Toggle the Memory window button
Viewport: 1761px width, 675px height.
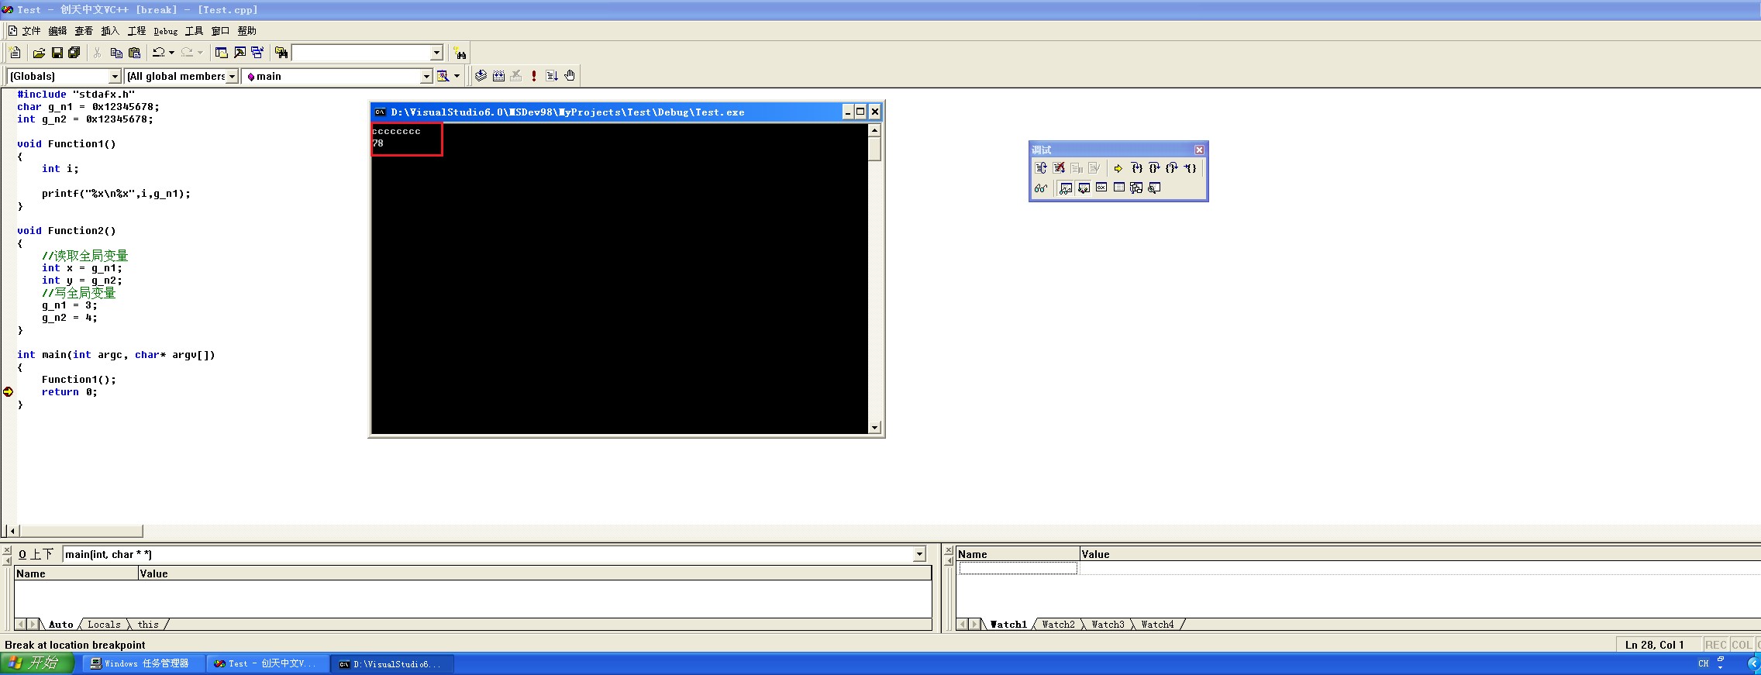click(x=1119, y=188)
